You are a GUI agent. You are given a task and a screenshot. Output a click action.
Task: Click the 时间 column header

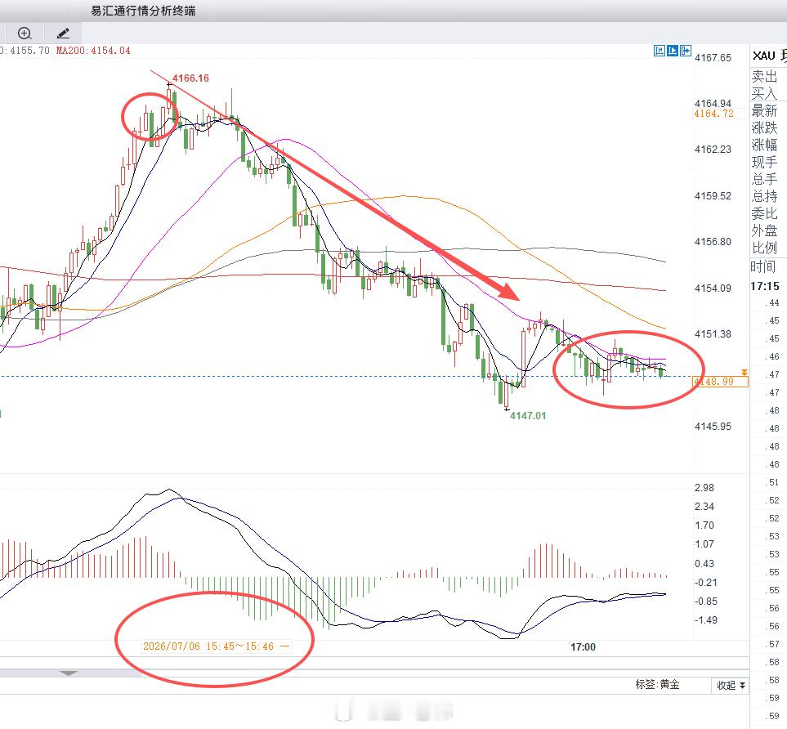point(763,266)
